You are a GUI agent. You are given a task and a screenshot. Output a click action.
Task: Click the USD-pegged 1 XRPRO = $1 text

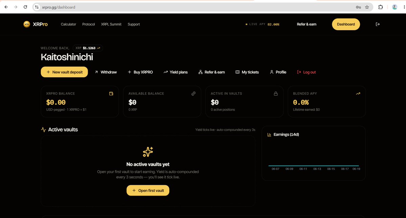66,110
